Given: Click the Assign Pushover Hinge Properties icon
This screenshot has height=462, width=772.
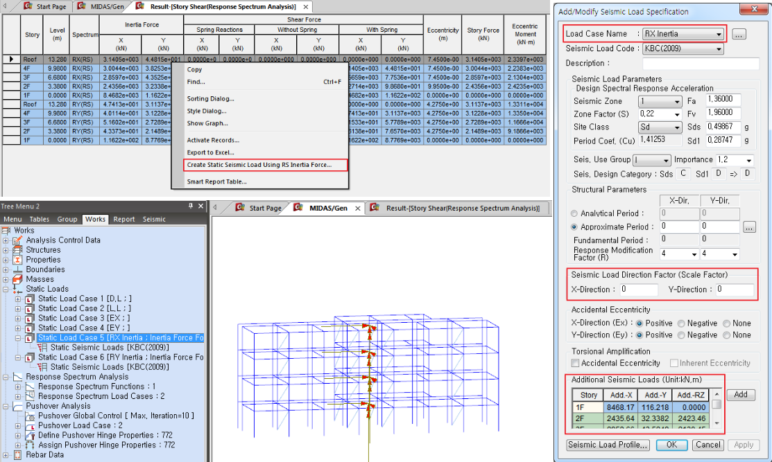Looking at the screenshot, I should [30, 445].
